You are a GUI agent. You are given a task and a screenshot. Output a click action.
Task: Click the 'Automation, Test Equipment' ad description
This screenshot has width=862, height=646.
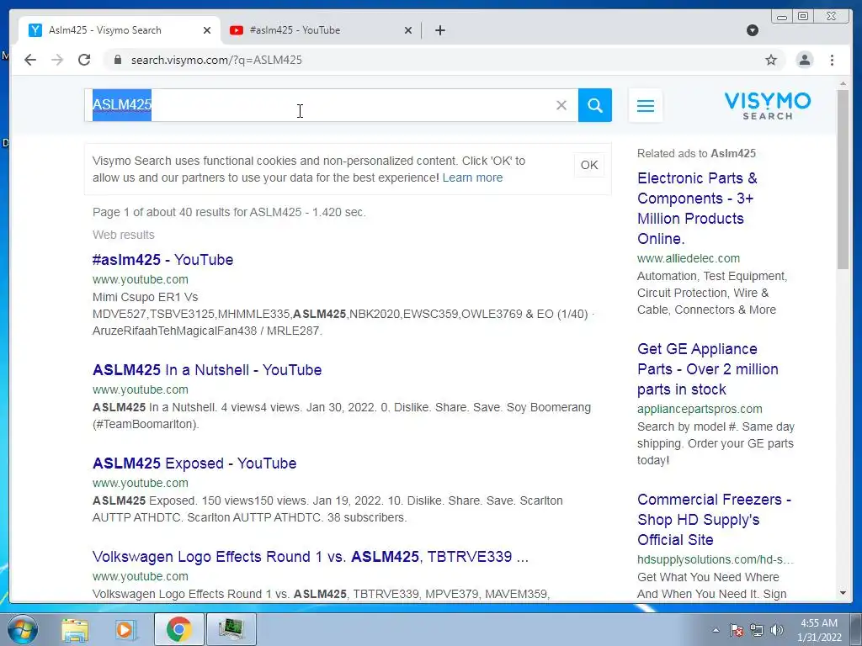pos(712,293)
